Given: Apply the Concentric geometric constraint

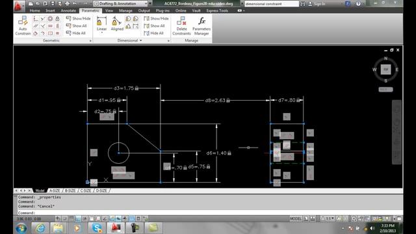Looking at the screenshot, I should click(50, 19).
